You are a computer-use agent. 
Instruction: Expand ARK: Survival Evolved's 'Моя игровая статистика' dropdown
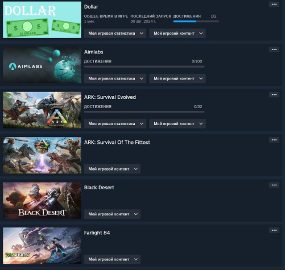115,124
